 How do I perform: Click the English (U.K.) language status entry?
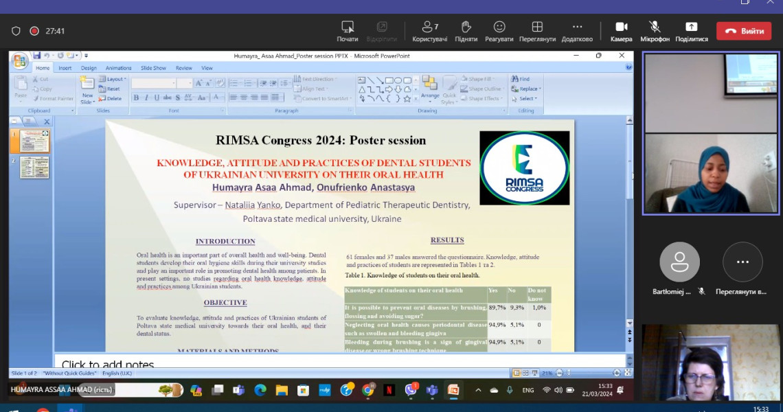pos(117,373)
